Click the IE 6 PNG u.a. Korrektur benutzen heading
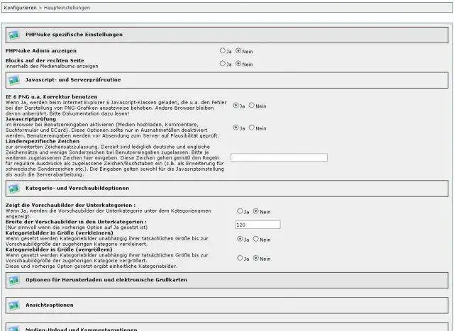The height and width of the screenshot is (331, 454). click(x=52, y=96)
